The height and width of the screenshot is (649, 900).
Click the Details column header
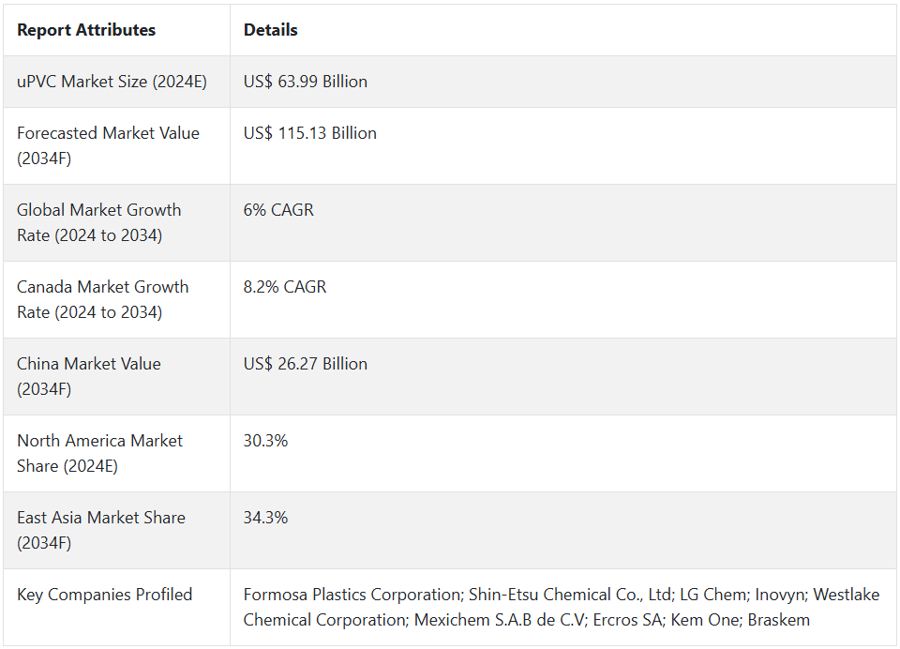(270, 30)
